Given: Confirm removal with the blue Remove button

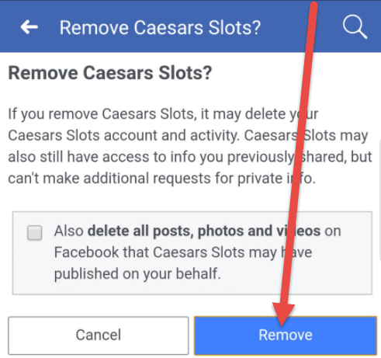Looking at the screenshot, I should pyautogui.click(x=286, y=335).
